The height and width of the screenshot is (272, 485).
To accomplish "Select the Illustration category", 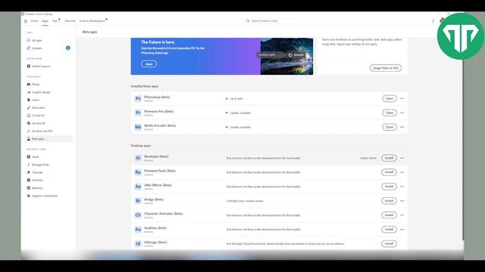I will (x=36, y=107).
